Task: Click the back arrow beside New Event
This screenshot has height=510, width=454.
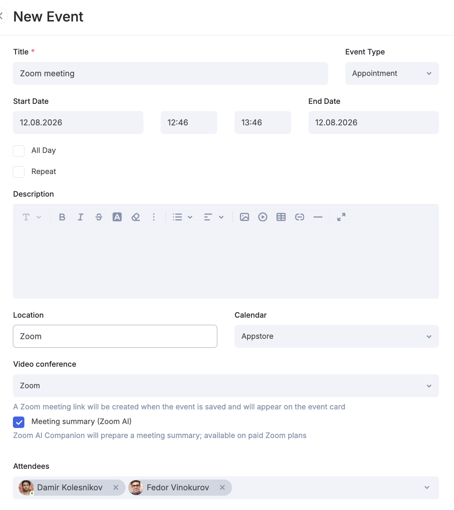Action: point(2,16)
